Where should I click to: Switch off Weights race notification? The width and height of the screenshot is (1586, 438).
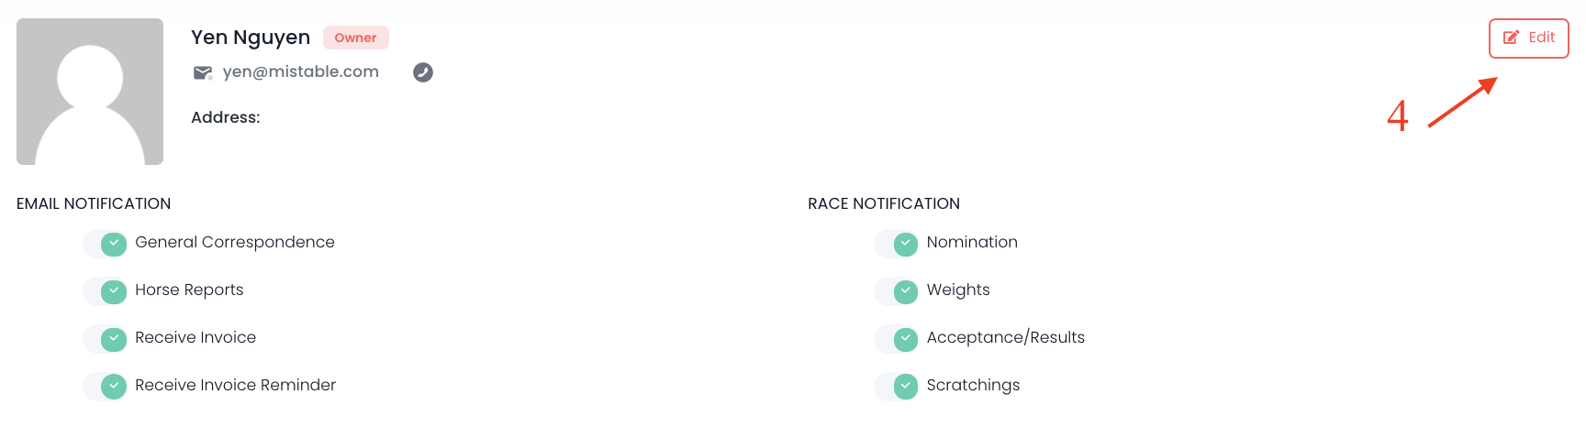[897, 291]
